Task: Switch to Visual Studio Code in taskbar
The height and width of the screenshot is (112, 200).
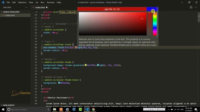Action: (87, 109)
